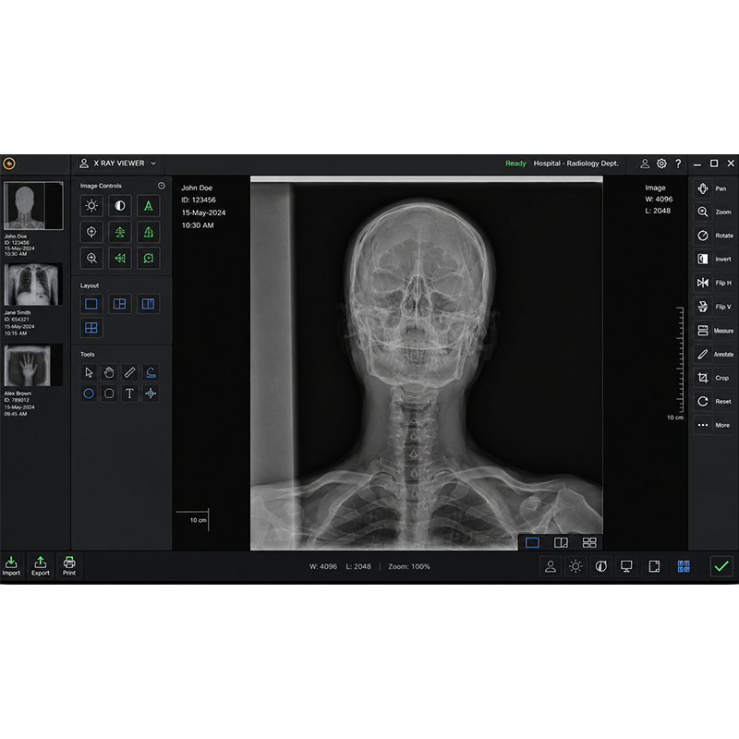
Task: Select three-column layout in Layout panel
Action: click(x=148, y=304)
